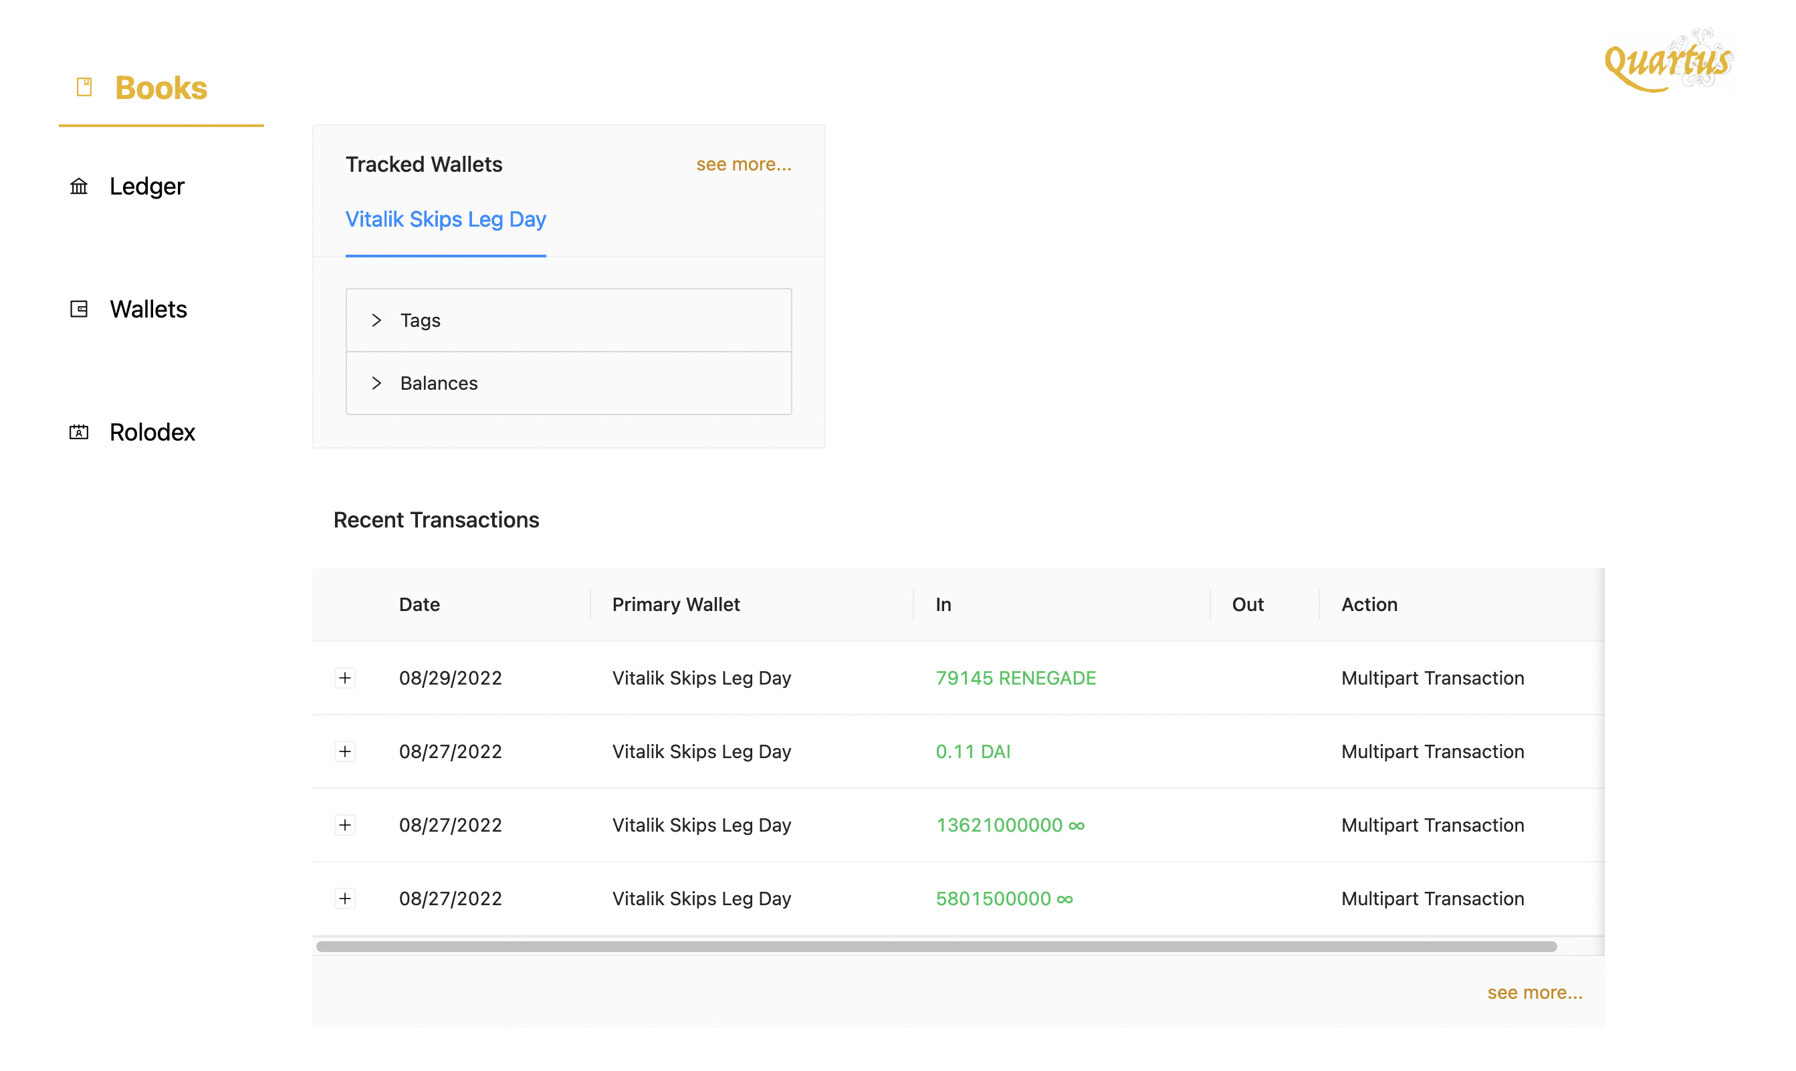Click the Wallets wallet icon

pyautogui.click(x=79, y=309)
